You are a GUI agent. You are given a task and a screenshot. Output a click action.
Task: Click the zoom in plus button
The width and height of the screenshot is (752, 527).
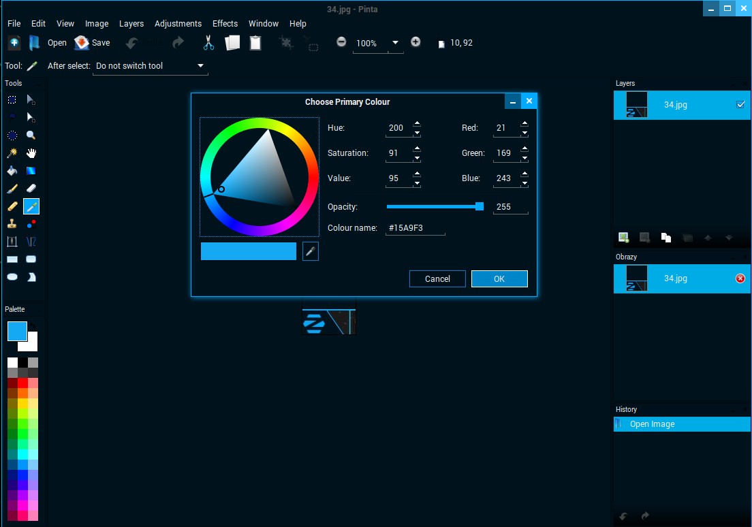(416, 42)
